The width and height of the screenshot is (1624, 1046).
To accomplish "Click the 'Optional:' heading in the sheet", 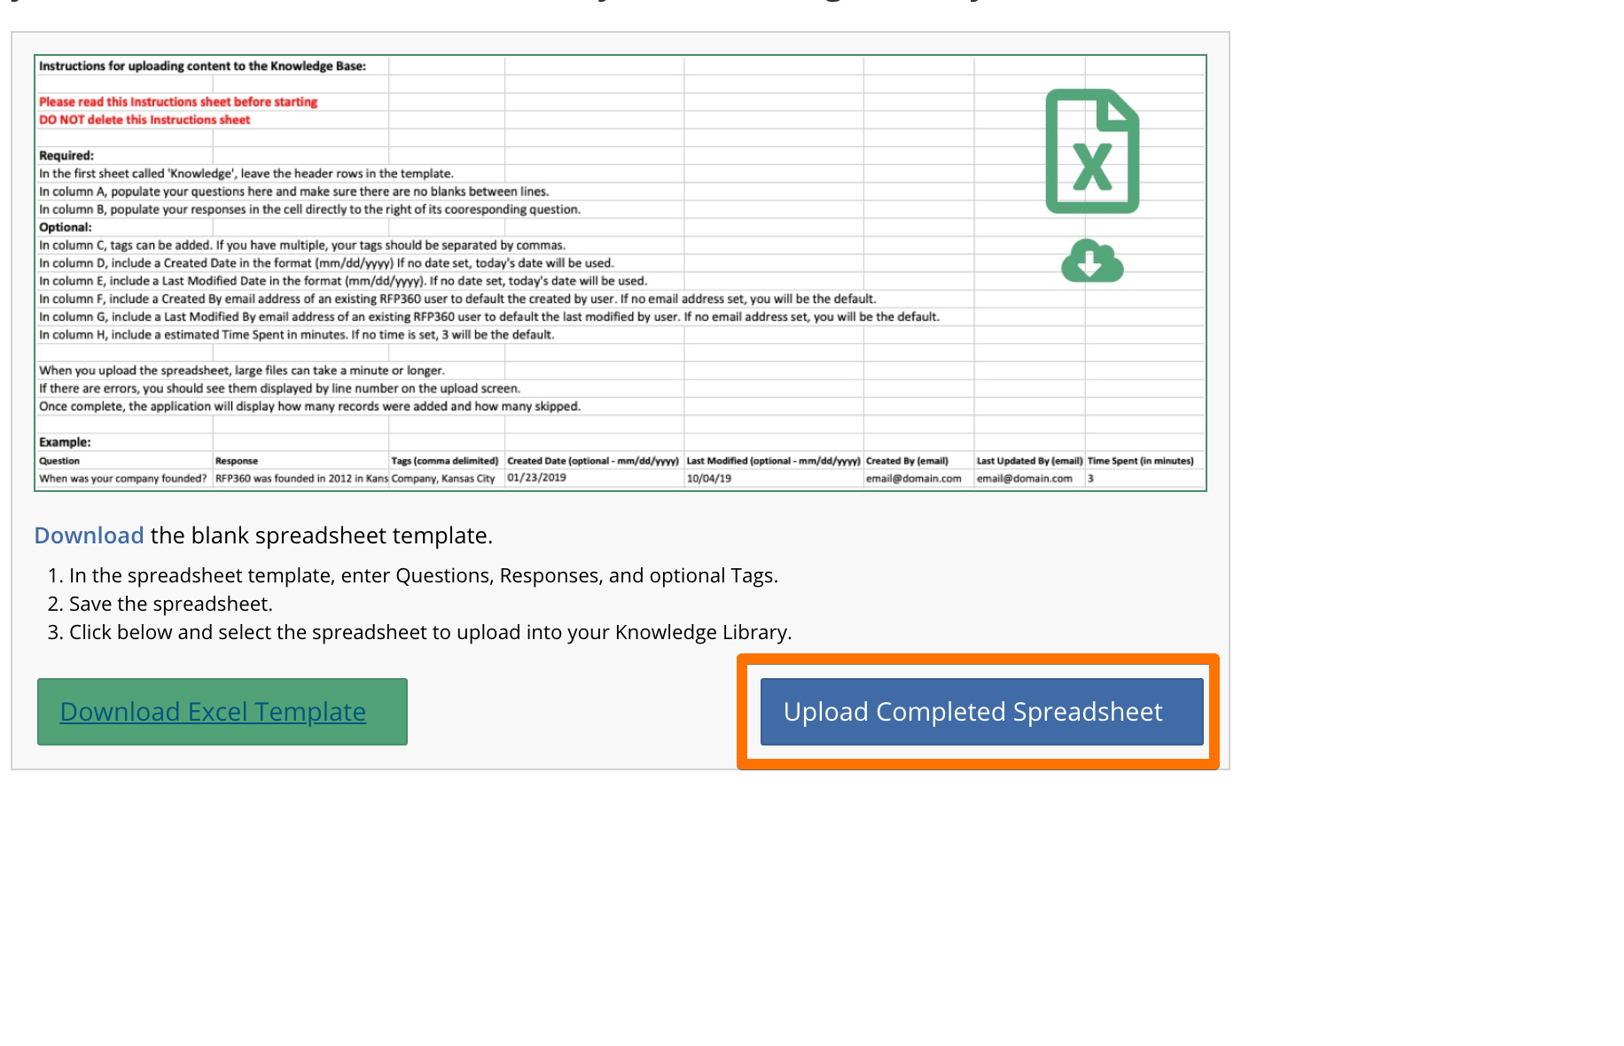I will coord(66,227).
